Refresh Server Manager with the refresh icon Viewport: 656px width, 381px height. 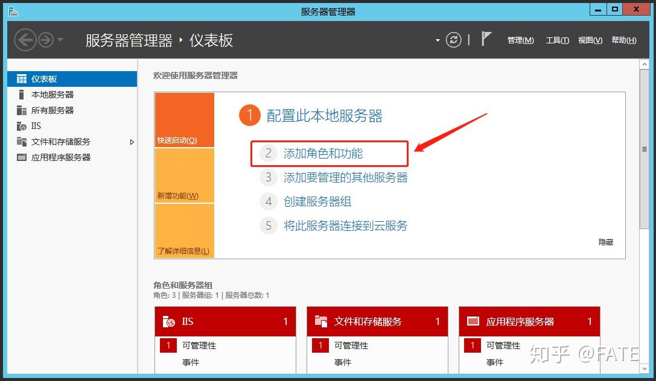tap(453, 39)
